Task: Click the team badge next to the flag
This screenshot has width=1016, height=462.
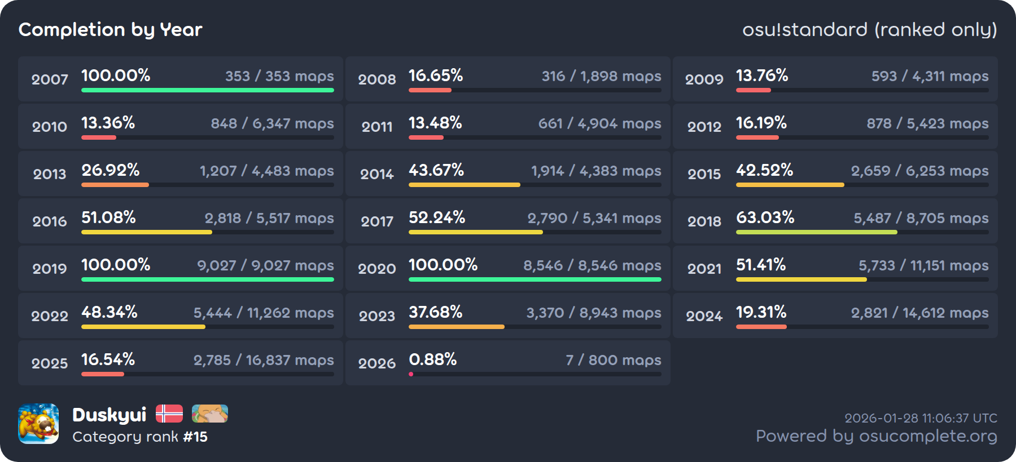Action: tap(210, 414)
